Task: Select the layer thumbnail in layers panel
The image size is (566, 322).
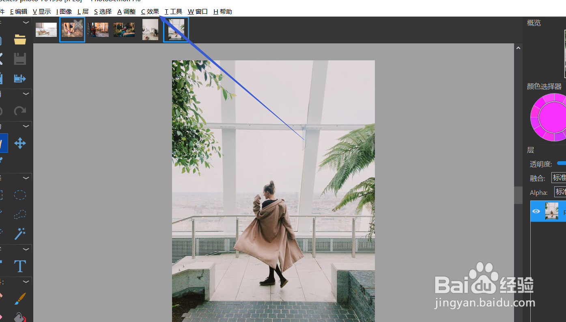Action: pos(552,211)
